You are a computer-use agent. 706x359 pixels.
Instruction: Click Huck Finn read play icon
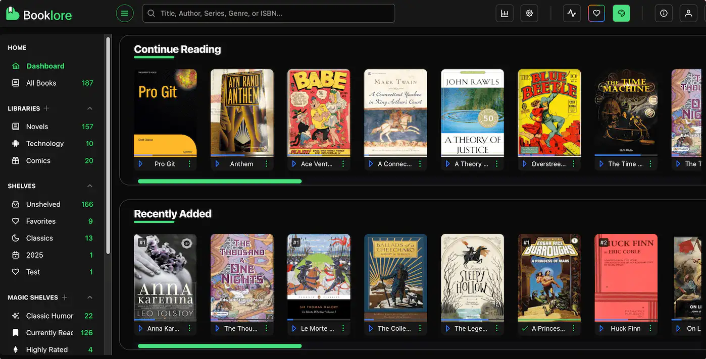(x=601, y=328)
